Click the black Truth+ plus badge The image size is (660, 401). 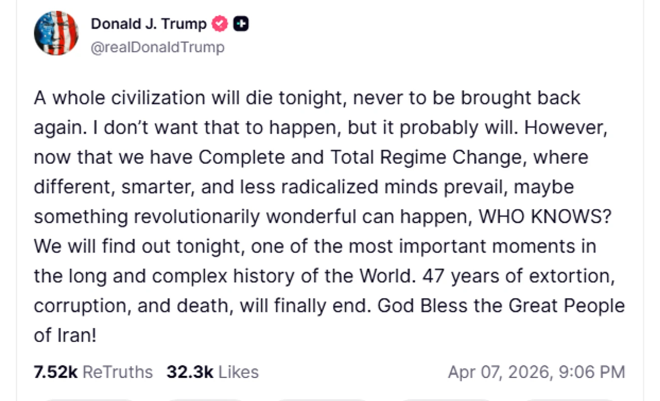pos(241,24)
